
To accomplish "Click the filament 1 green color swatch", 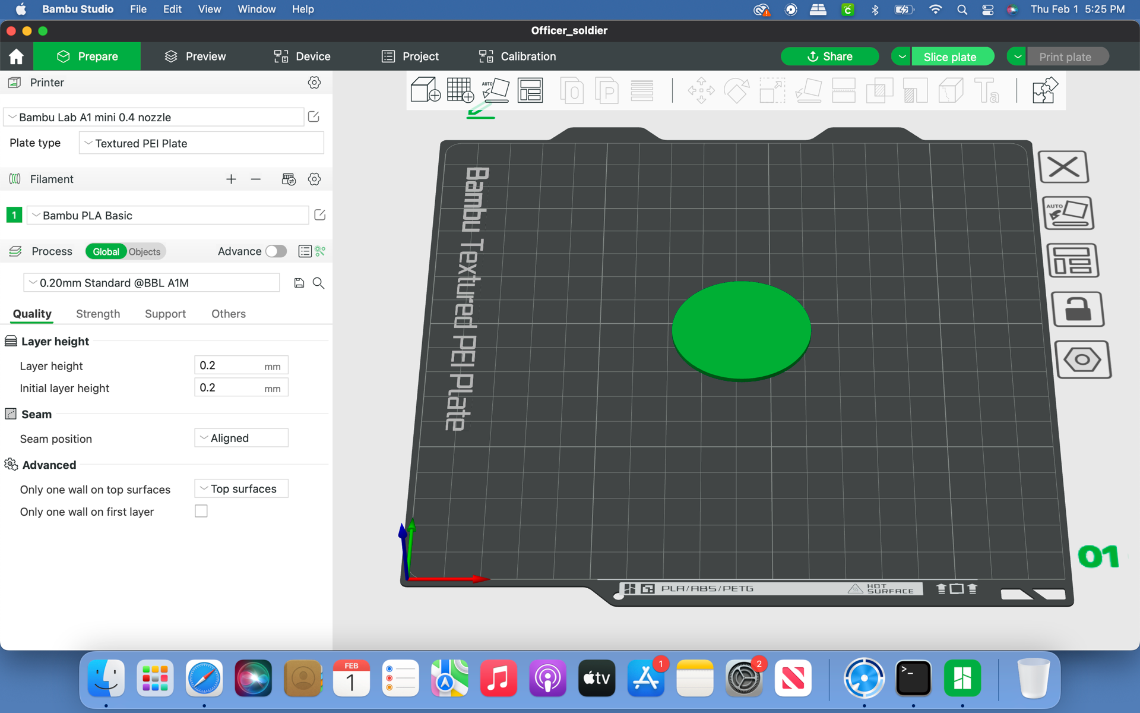I will click(14, 215).
